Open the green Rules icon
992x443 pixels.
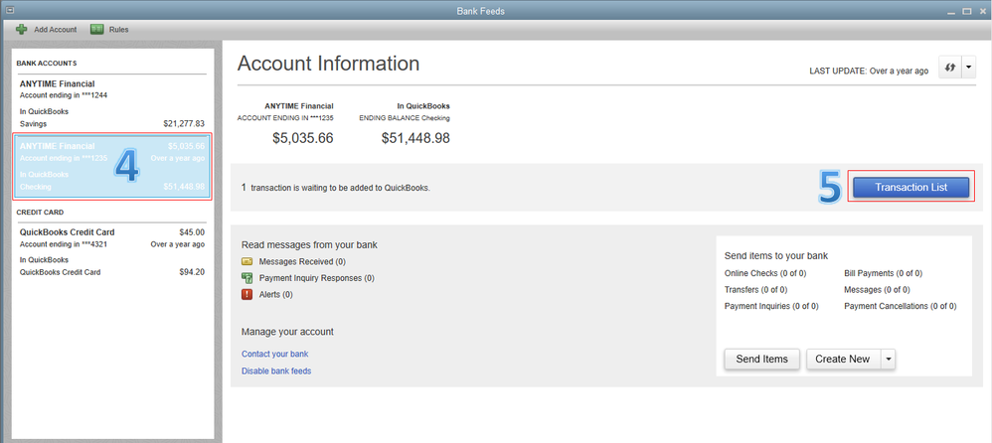click(x=97, y=30)
